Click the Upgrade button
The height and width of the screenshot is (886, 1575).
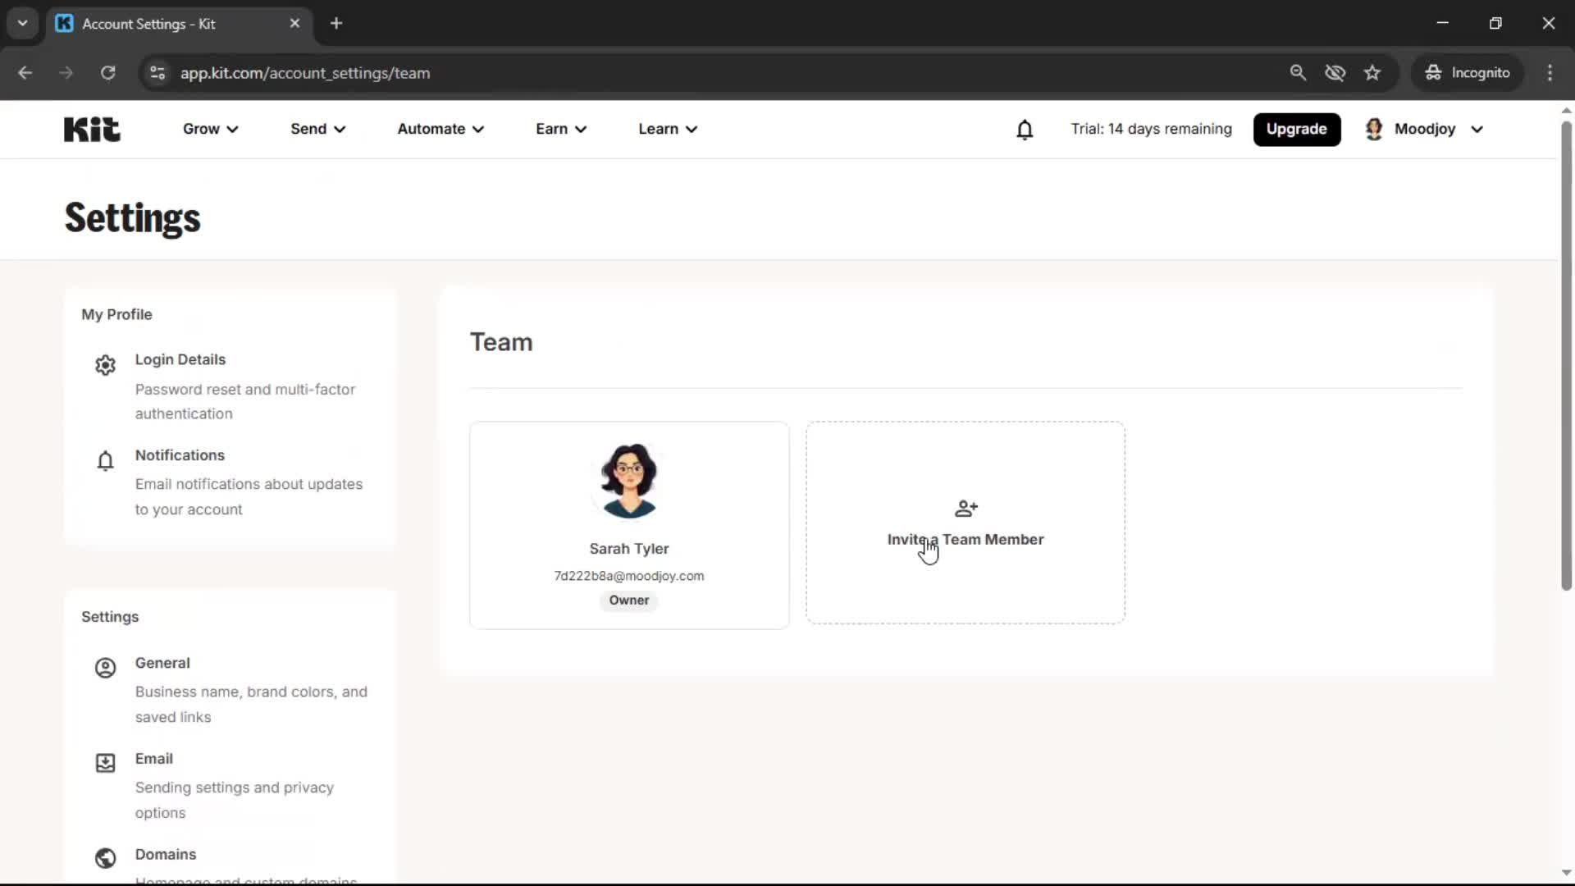[x=1296, y=129]
